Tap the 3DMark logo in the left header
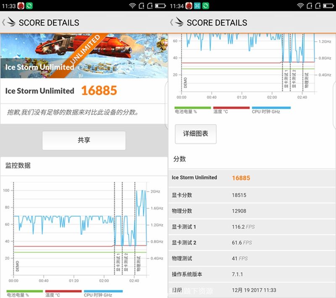The image size is (336, 298). [11, 22]
